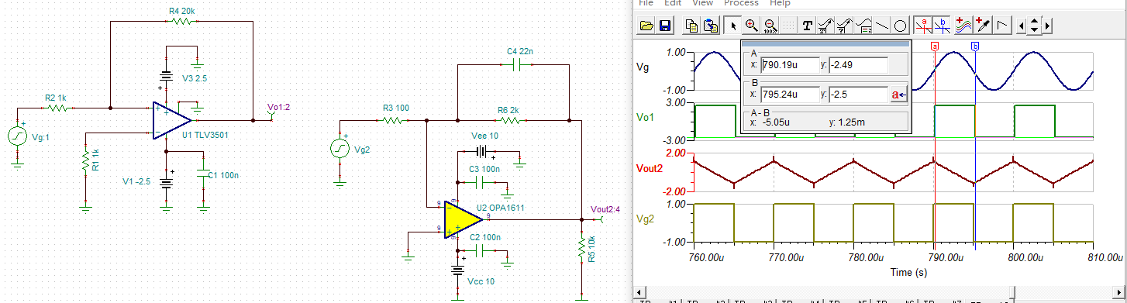Click blue cursor b marker on graph
Screen dimensions: 1127x303
point(975,46)
